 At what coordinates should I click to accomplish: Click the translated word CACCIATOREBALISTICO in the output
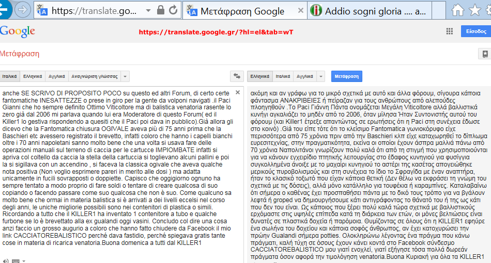[287, 250]
